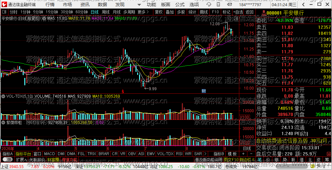Expand the 更多 period options

(x=143, y=12)
